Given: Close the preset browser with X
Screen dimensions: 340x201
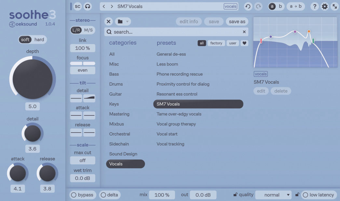Looking at the screenshot, I should [x=109, y=21].
